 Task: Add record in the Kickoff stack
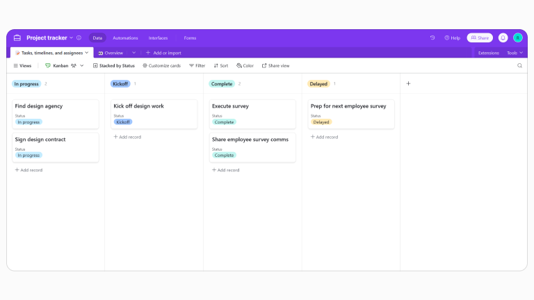(x=127, y=137)
